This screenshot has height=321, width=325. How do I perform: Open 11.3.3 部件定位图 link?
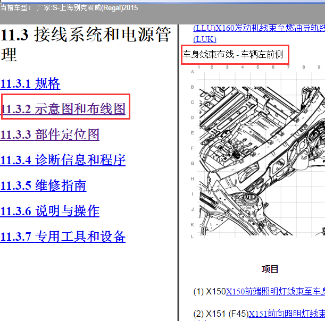coord(50,134)
